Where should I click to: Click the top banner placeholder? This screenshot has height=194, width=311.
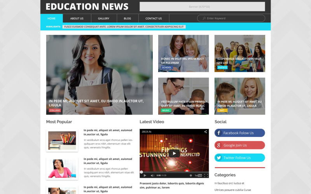[x=202, y=7]
